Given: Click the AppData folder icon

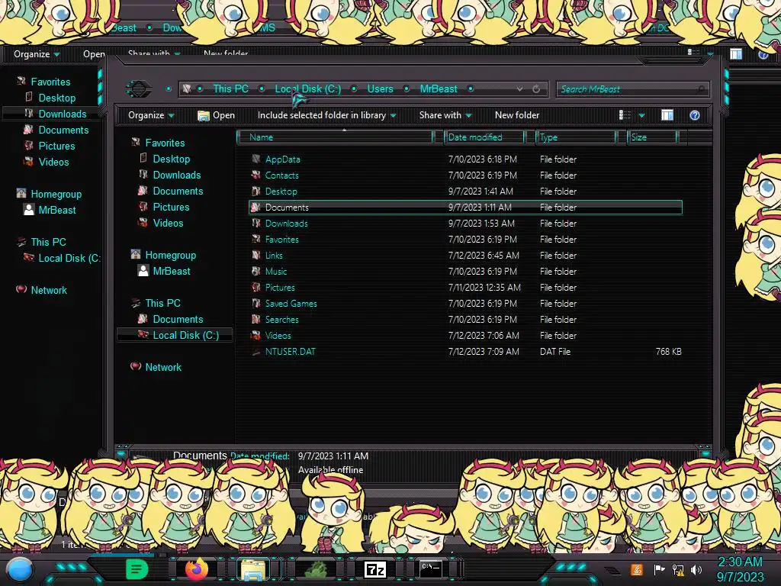Looking at the screenshot, I should (x=256, y=159).
